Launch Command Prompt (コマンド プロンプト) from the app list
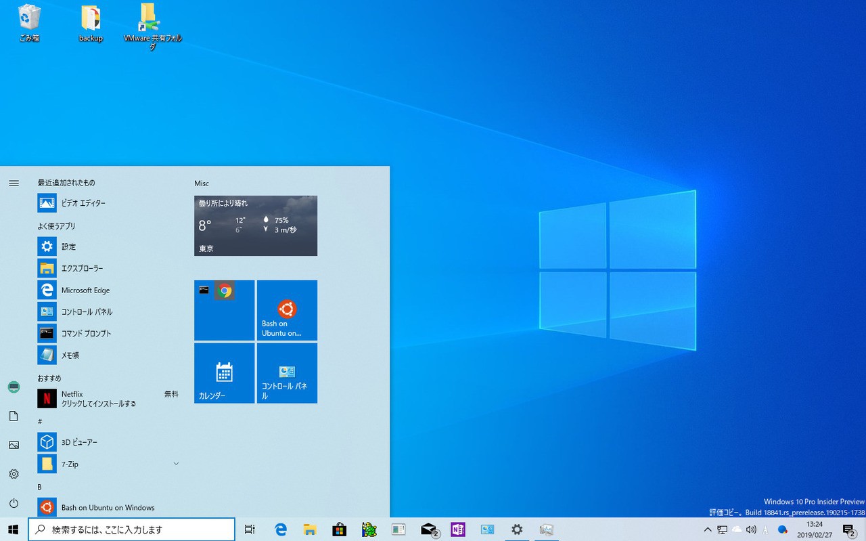Image resolution: width=866 pixels, height=541 pixels. pos(86,333)
